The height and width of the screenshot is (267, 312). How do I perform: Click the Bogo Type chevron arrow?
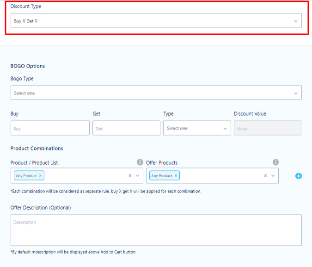click(296, 93)
